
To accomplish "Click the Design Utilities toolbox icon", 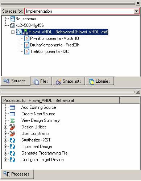I will (x=12, y=127).
